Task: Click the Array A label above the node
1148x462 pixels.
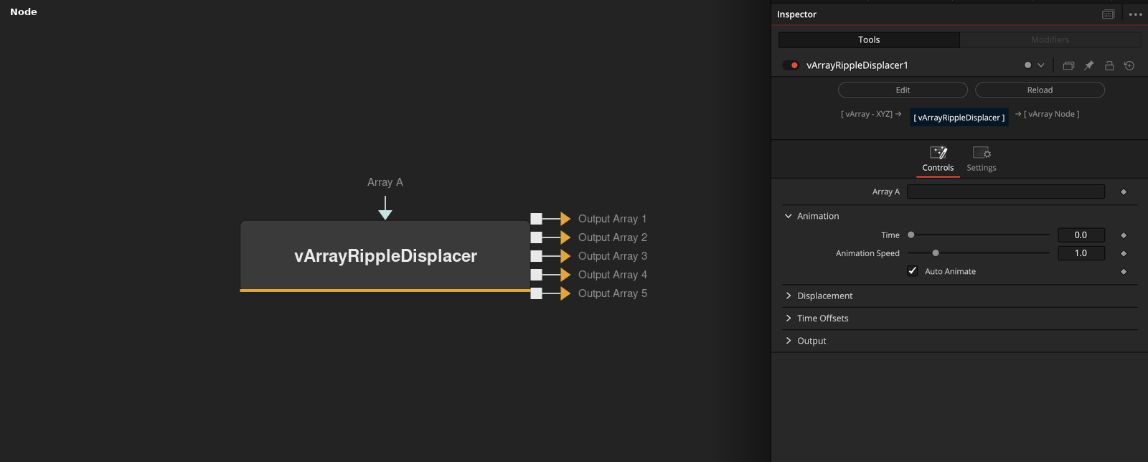Action: pos(385,182)
